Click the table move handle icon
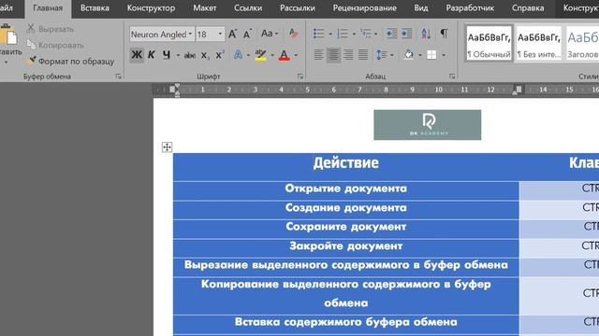 pyautogui.click(x=167, y=147)
